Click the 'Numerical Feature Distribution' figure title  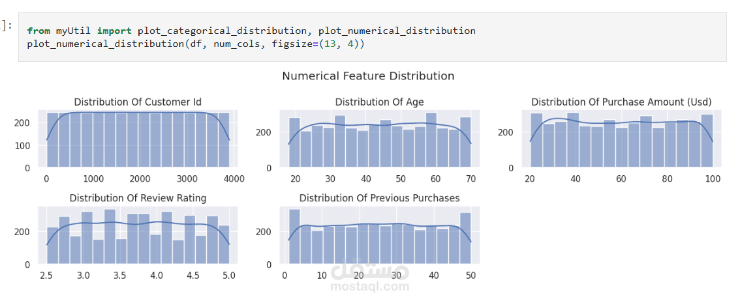(x=368, y=76)
